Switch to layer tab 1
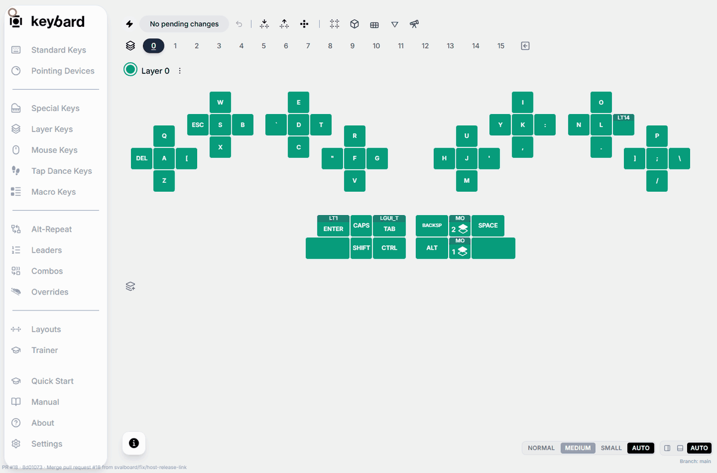 tap(175, 45)
